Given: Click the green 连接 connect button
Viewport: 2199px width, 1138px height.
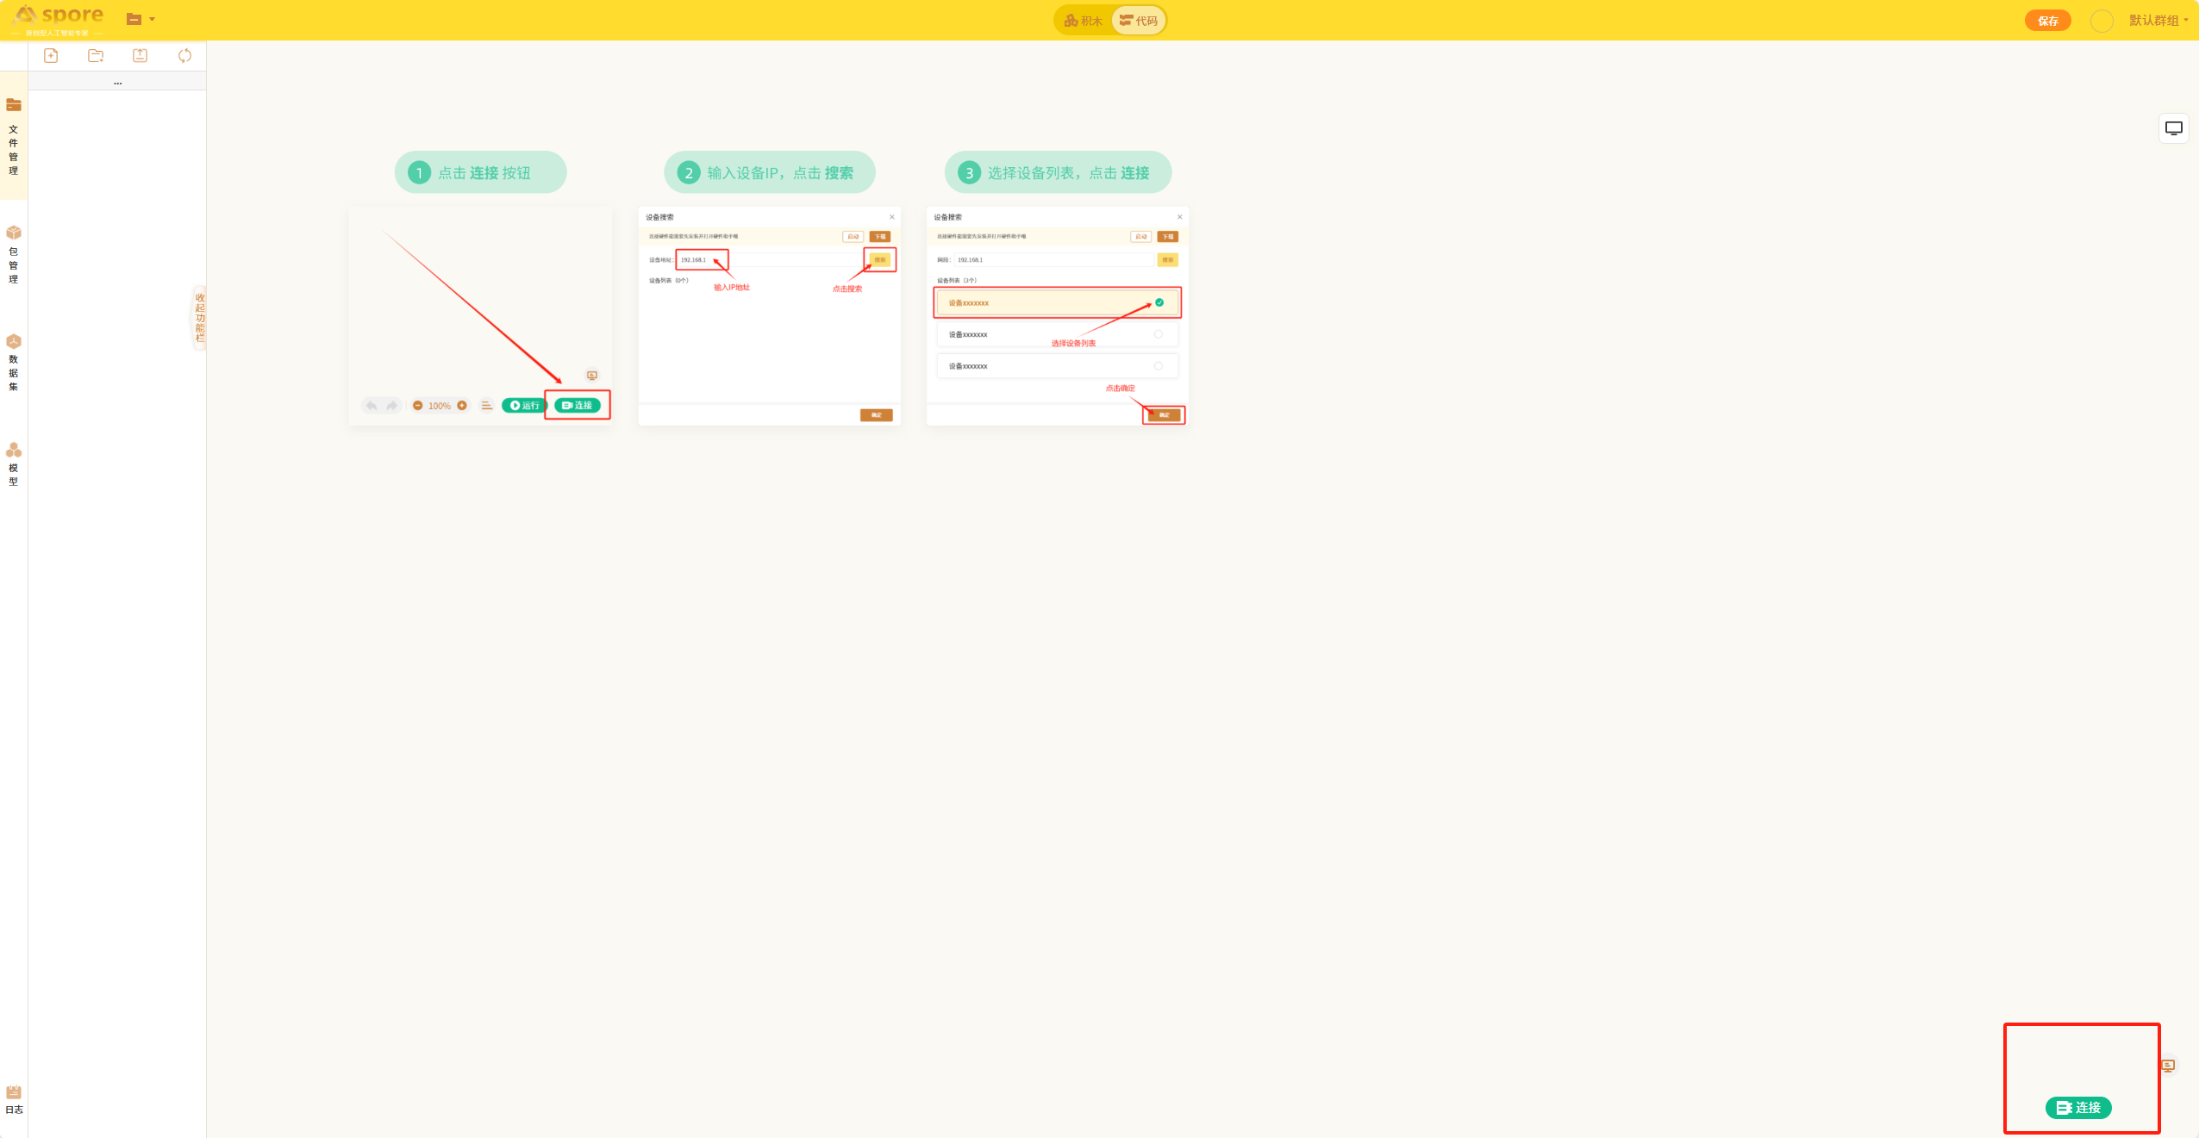Looking at the screenshot, I should point(2077,1108).
